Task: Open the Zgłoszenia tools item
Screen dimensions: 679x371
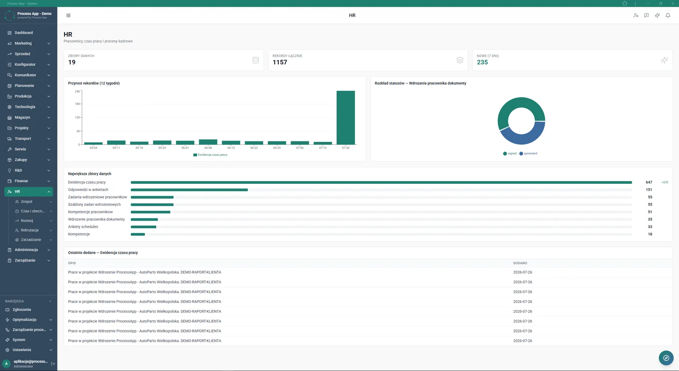Action: tap(28, 310)
